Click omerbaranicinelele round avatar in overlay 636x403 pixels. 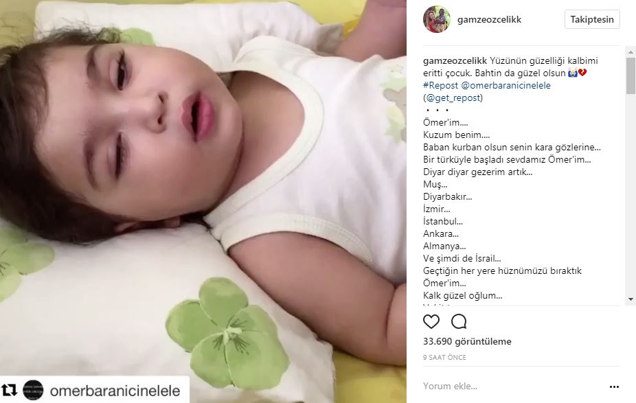click(33, 391)
